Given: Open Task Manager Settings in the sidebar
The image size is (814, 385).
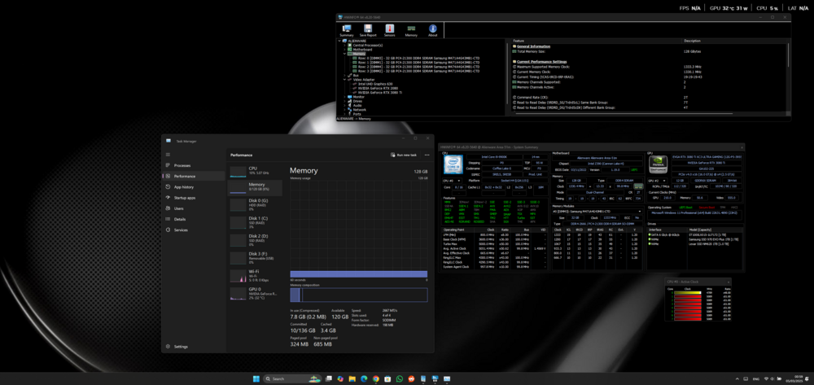Looking at the screenshot, I should tap(181, 346).
